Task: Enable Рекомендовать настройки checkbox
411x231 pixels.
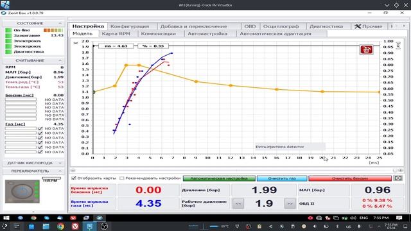Action: (x=121, y=178)
